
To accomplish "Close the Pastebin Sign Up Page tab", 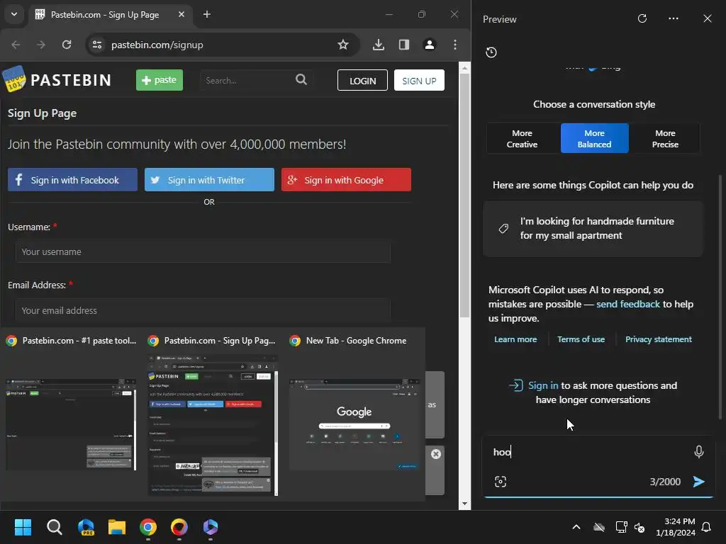I will pos(181,14).
